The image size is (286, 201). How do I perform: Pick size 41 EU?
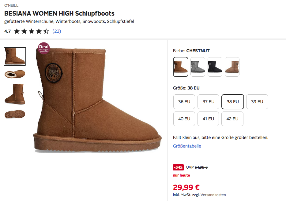pos(208,119)
